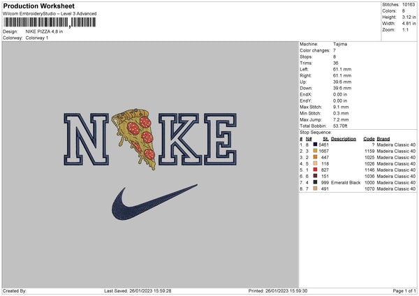Viewport: 419px width, 296px height.
Task: Select the light peach swatch for code 1026
Action: [315, 163]
